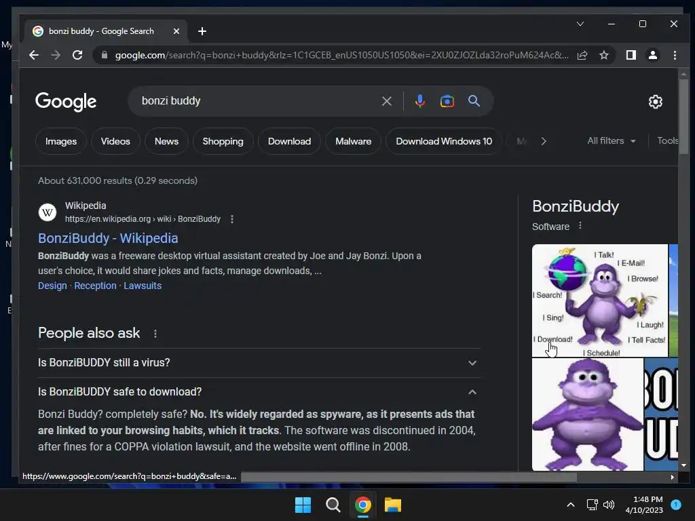Viewport: 695px width, 521px height.
Task: Click the BonziBuddy panel title
Action: [576, 206]
